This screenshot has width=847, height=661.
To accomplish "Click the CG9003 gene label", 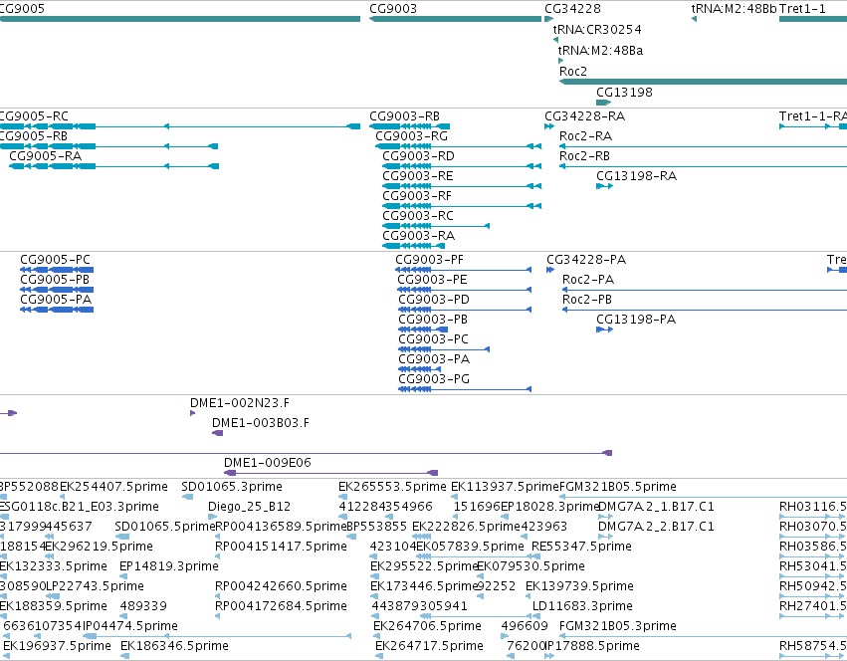I will tap(393, 9).
